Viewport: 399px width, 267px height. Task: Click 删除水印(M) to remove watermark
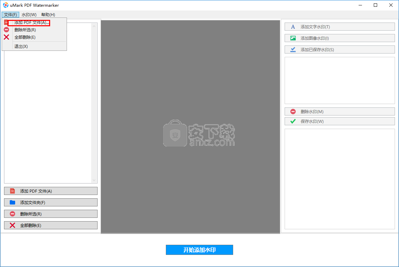tap(340, 111)
